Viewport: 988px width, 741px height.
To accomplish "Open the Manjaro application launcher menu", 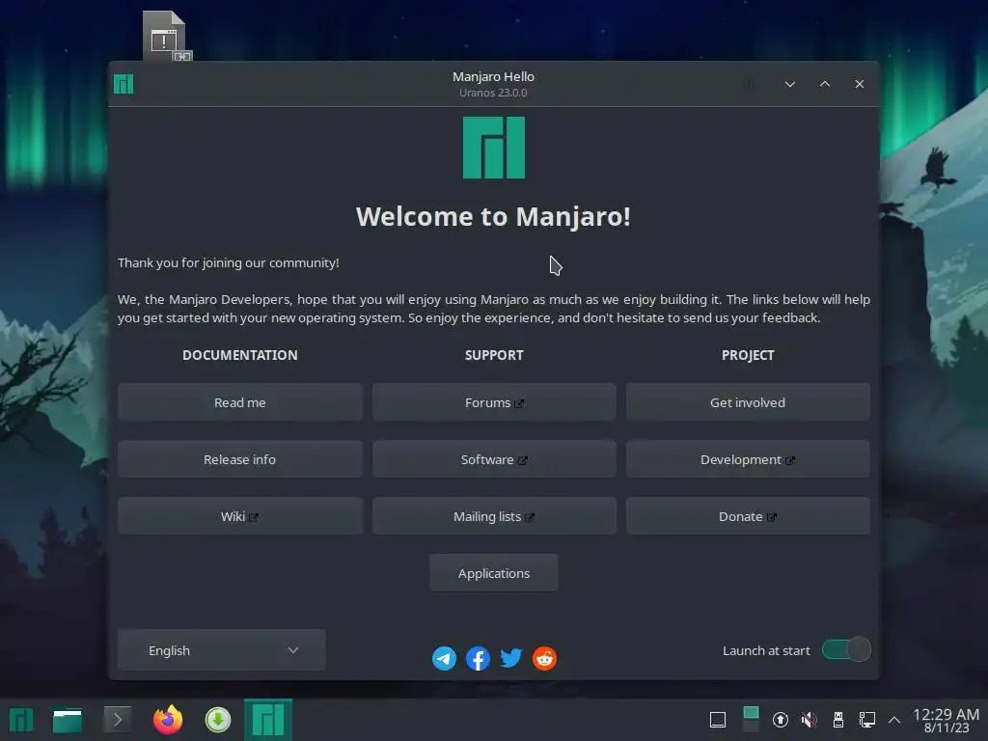I will click(21, 720).
